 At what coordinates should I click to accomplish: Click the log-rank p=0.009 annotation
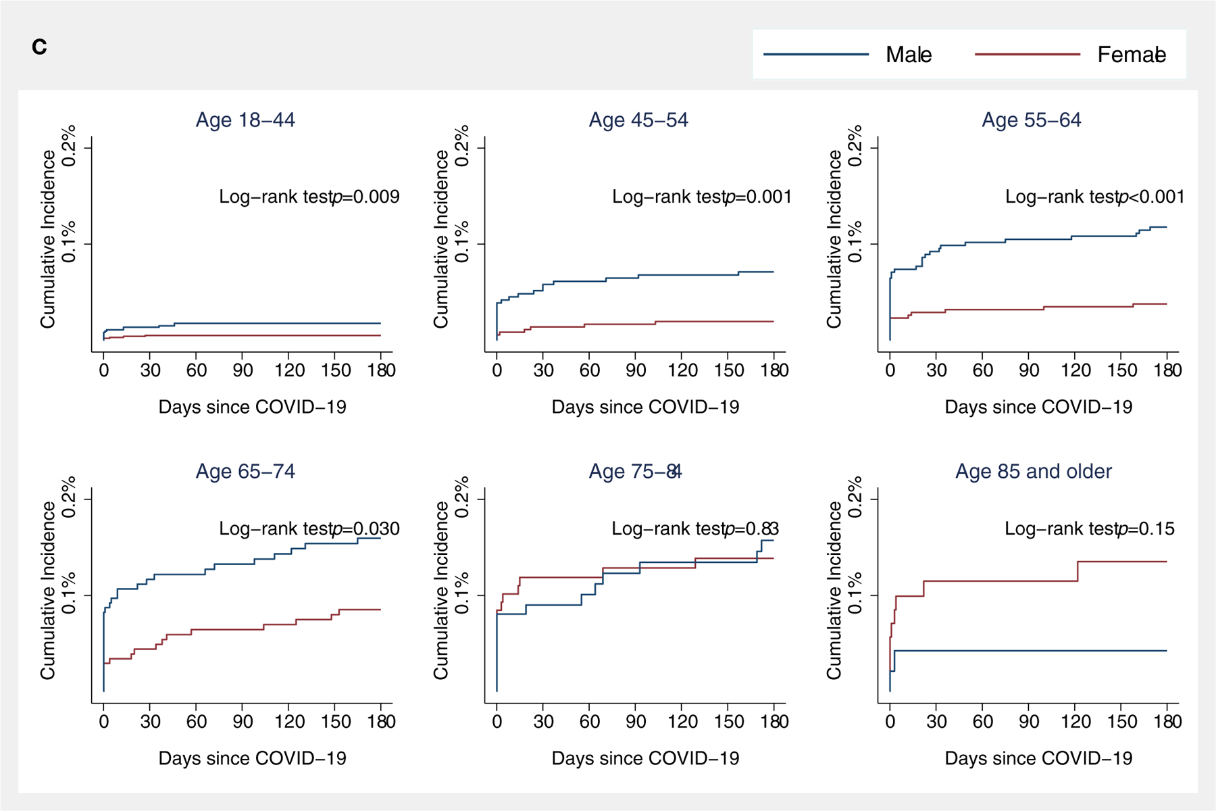click(309, 197)
